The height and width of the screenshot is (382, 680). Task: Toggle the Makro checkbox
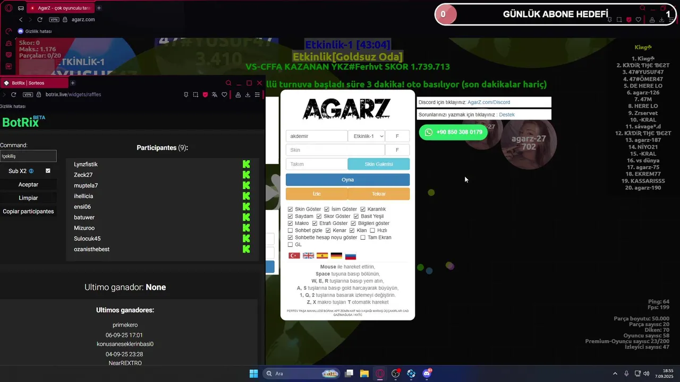pos(290,223)
